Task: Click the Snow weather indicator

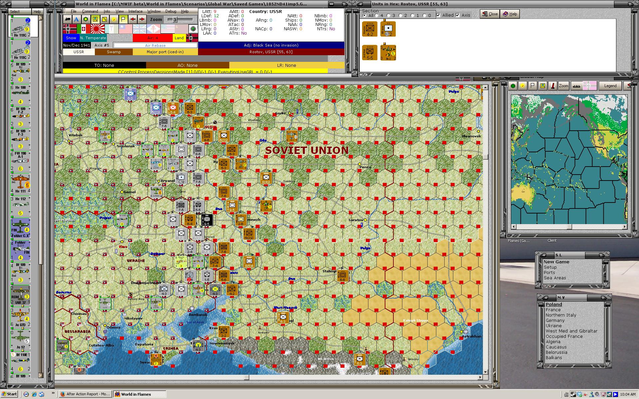Action: 71,38
